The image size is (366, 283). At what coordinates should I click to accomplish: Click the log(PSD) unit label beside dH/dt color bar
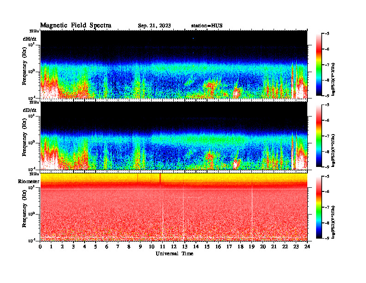click(x=333, y=80)
